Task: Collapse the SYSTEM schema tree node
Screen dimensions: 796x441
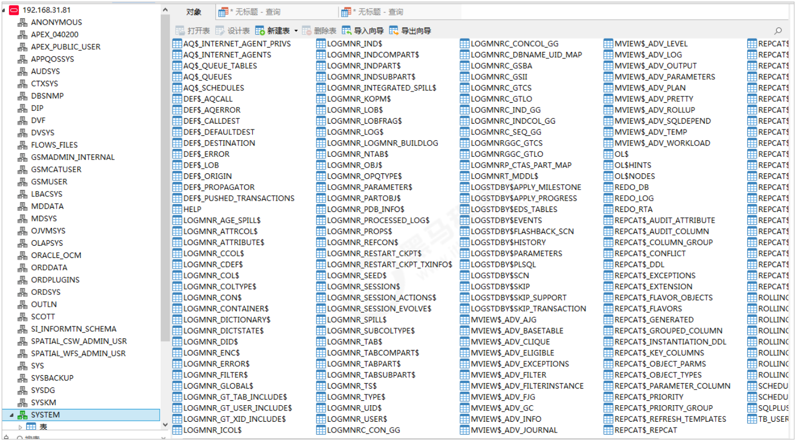Action: (x=11, y=415)
